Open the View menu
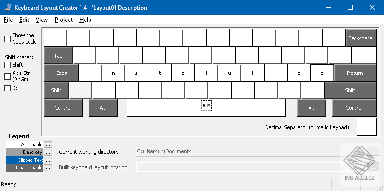 click(42, 20)
